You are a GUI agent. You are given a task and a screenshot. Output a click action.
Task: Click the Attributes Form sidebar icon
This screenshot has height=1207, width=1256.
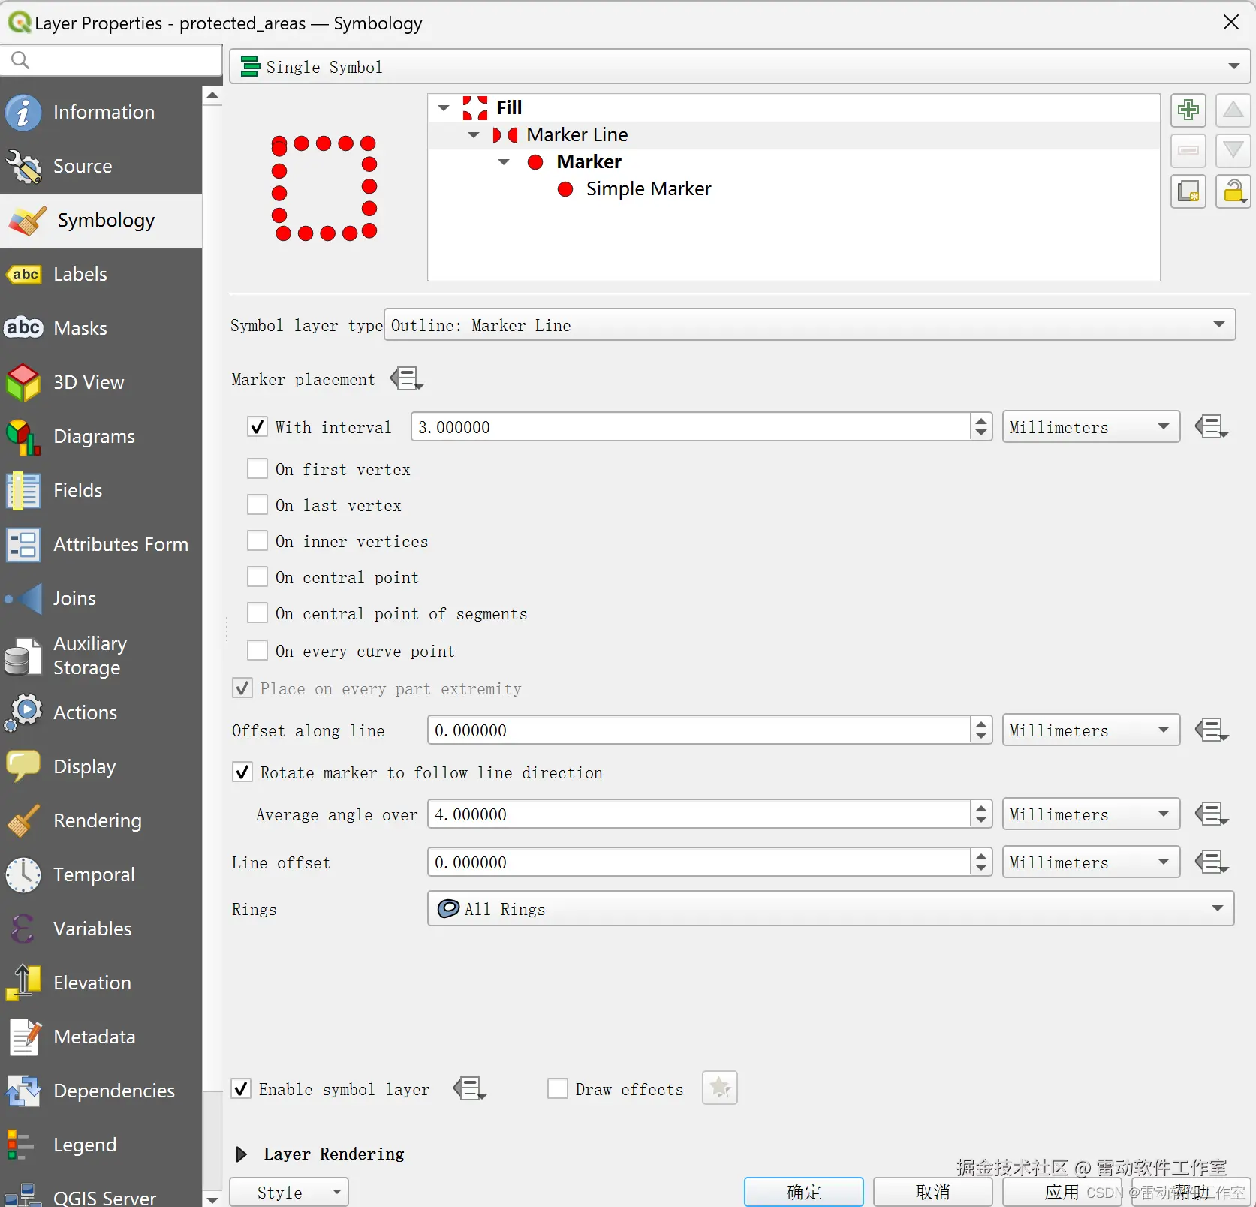[23, 545]
